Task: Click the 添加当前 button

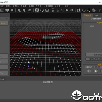Action: [94, 55]
